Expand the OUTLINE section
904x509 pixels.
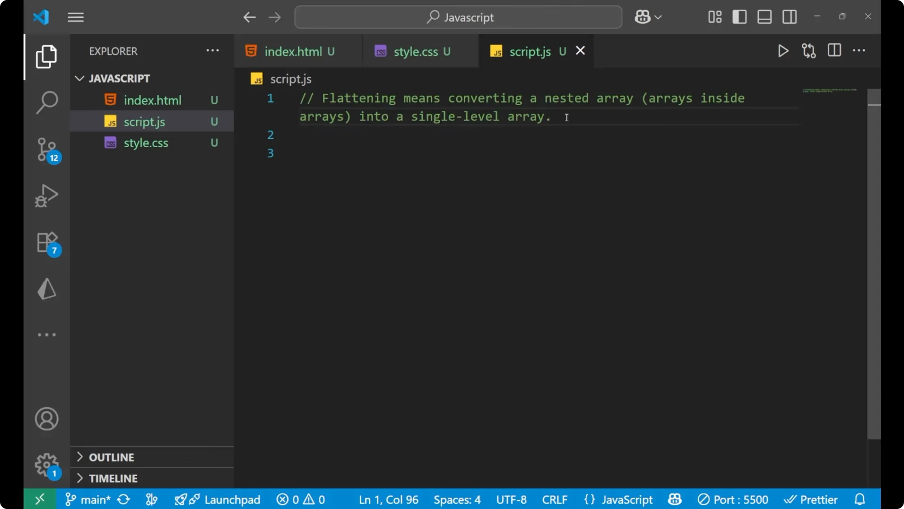(111, 457)
